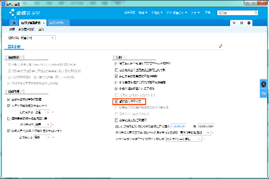Click the 金蝶云 星空 logo
This screenshot has width=269, height=179.
(25, 13)
